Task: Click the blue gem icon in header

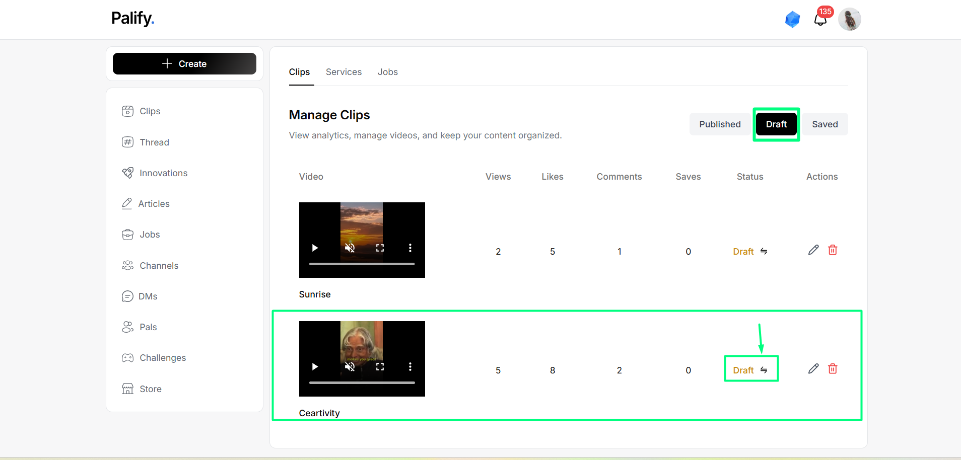Action: pyautogui.click(x=792, y=20)
